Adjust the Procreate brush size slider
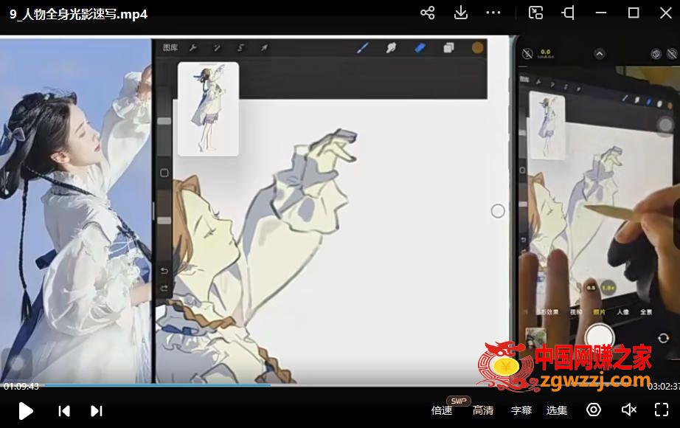 [x=164, y=121]
